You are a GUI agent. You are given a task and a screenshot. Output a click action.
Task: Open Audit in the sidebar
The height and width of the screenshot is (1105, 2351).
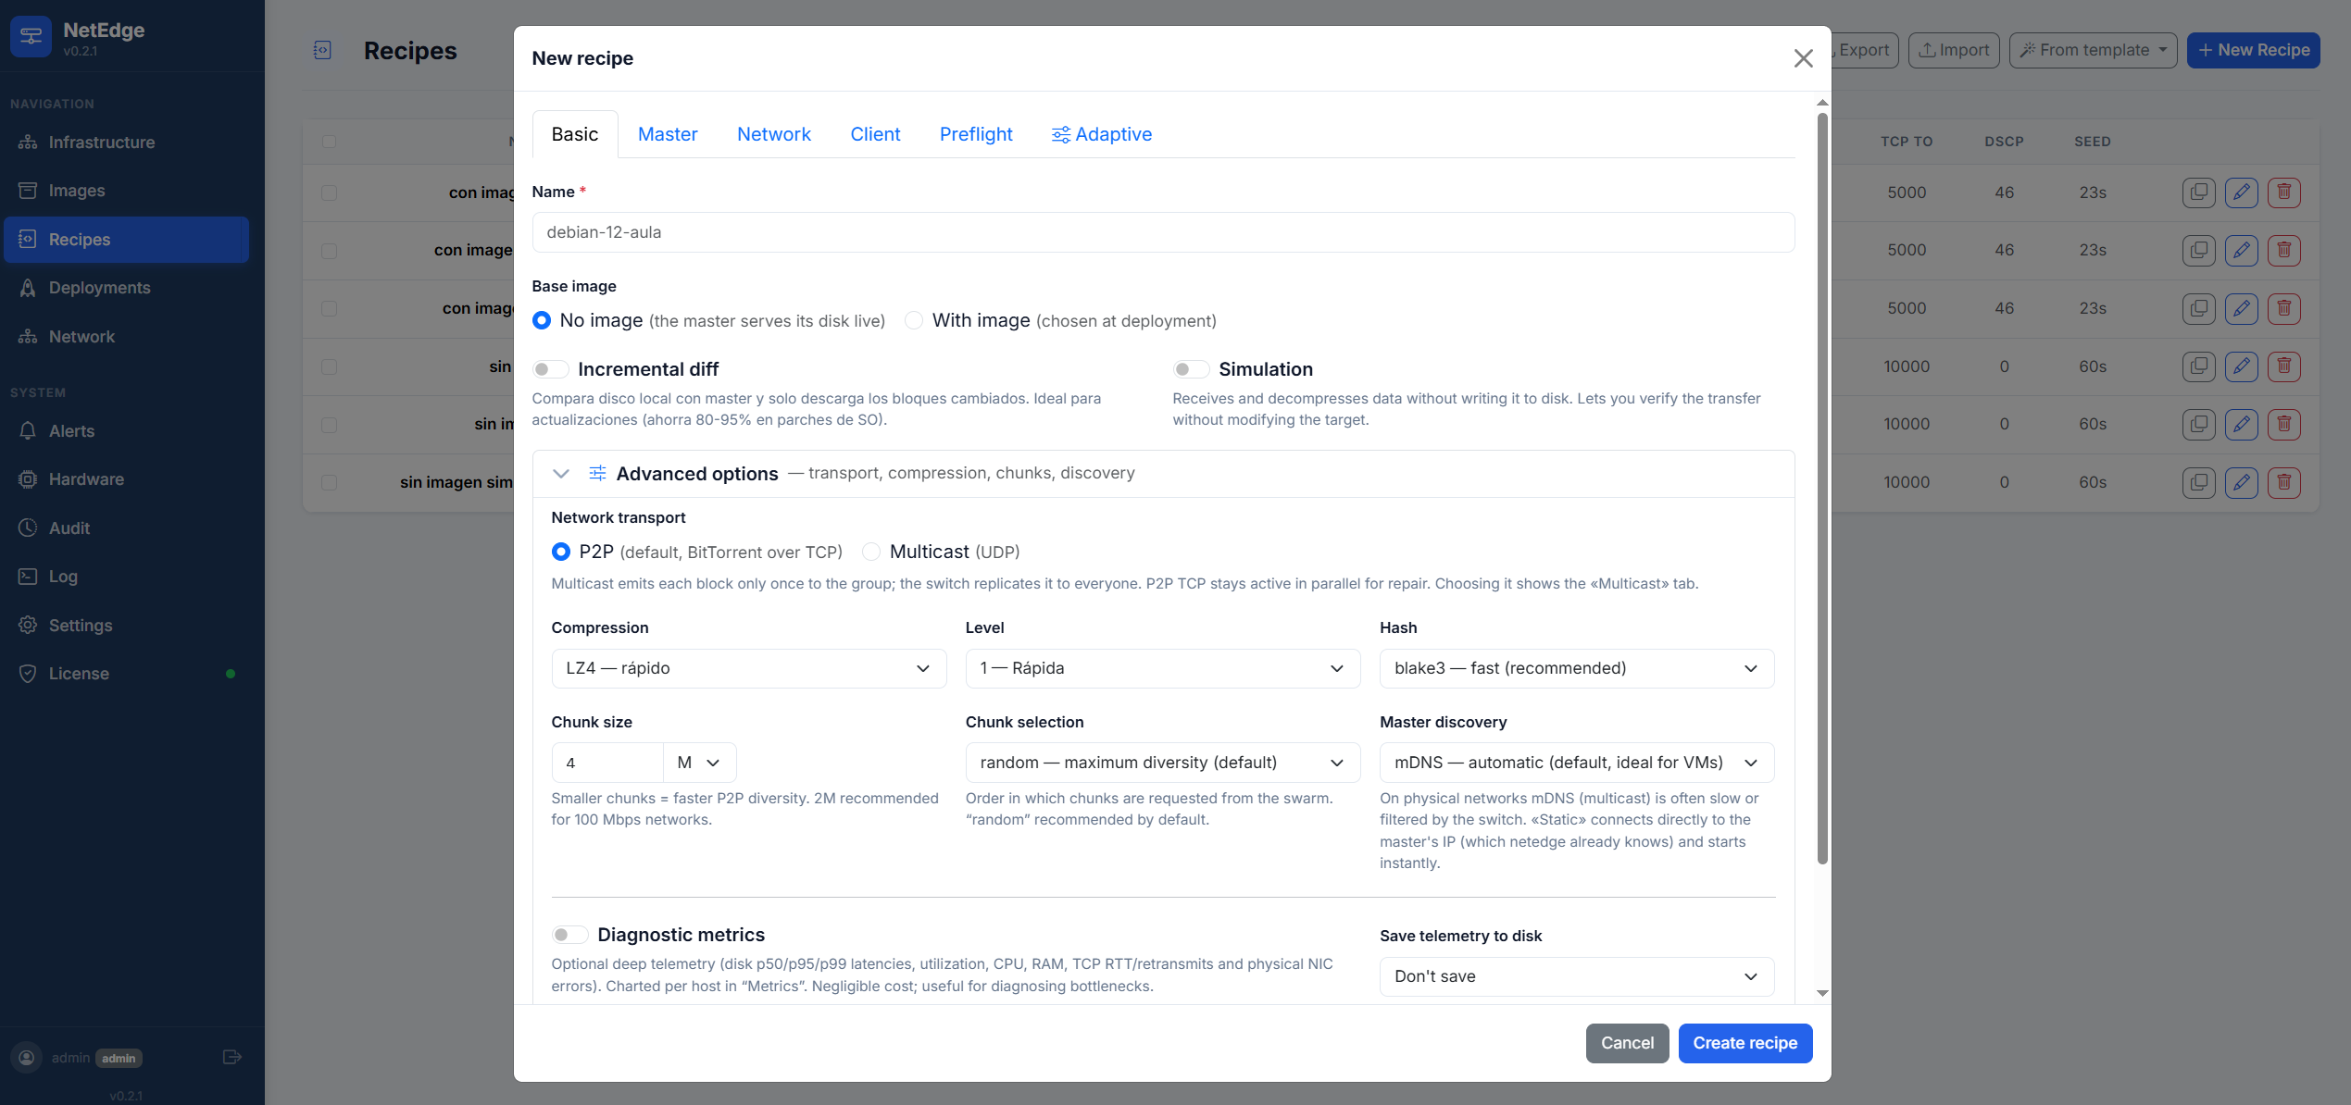click(x=127, y=528)
